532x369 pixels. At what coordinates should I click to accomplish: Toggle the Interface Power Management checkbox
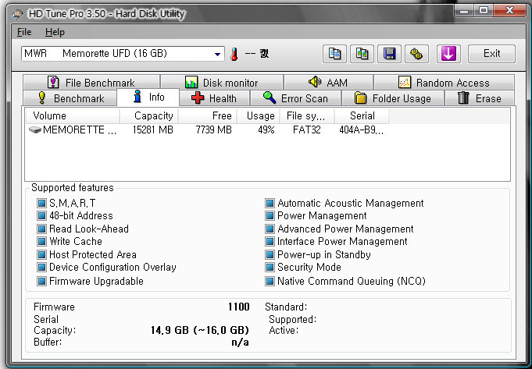[x=270, y=242]
